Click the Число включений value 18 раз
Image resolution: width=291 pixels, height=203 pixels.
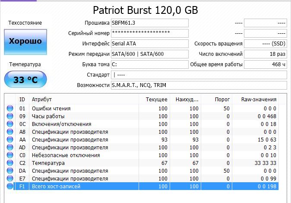tap(266, 54)
